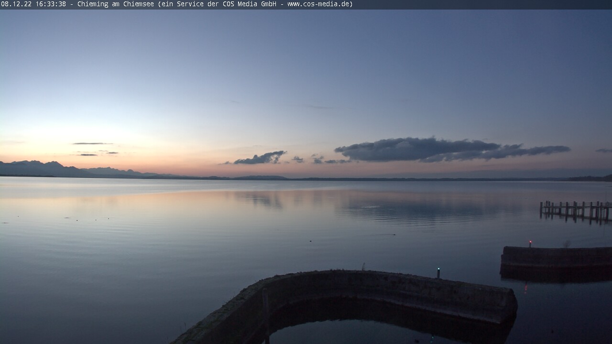Click the dark header bar's empty right side

(x=478, y=4)
